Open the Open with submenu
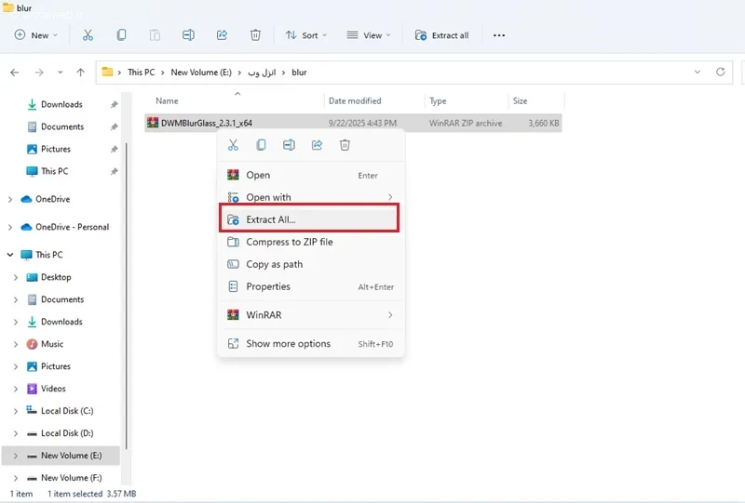The width and height of the screenshot is (745, 503). coord(311,197)
